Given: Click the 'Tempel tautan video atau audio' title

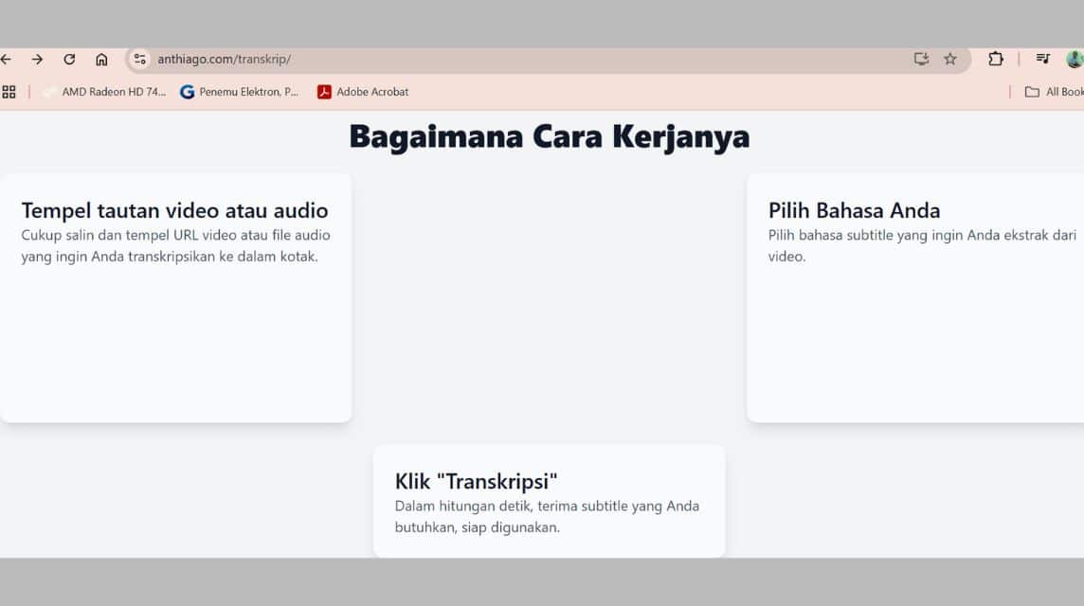Looking at the screenshot, I should tap(175, 210).
